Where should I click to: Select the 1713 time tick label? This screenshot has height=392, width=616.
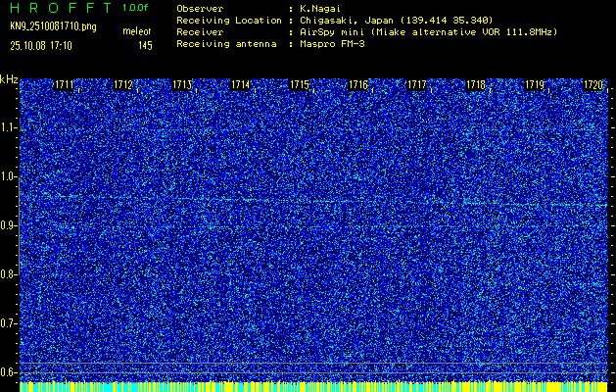tap(181, 85)
